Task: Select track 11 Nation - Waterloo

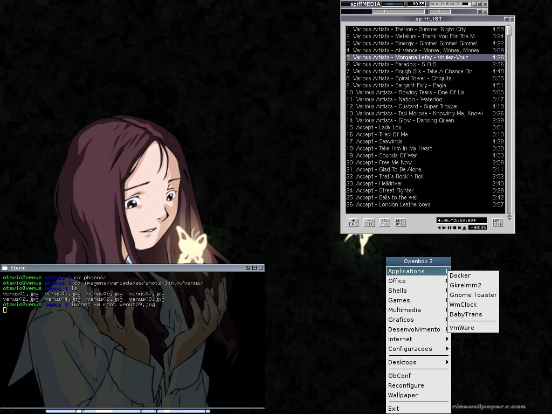Action: click(x=425, y=99)
